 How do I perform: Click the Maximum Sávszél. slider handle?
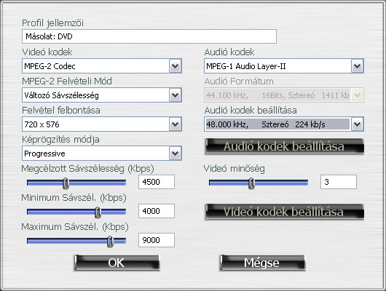pos(110,241)
